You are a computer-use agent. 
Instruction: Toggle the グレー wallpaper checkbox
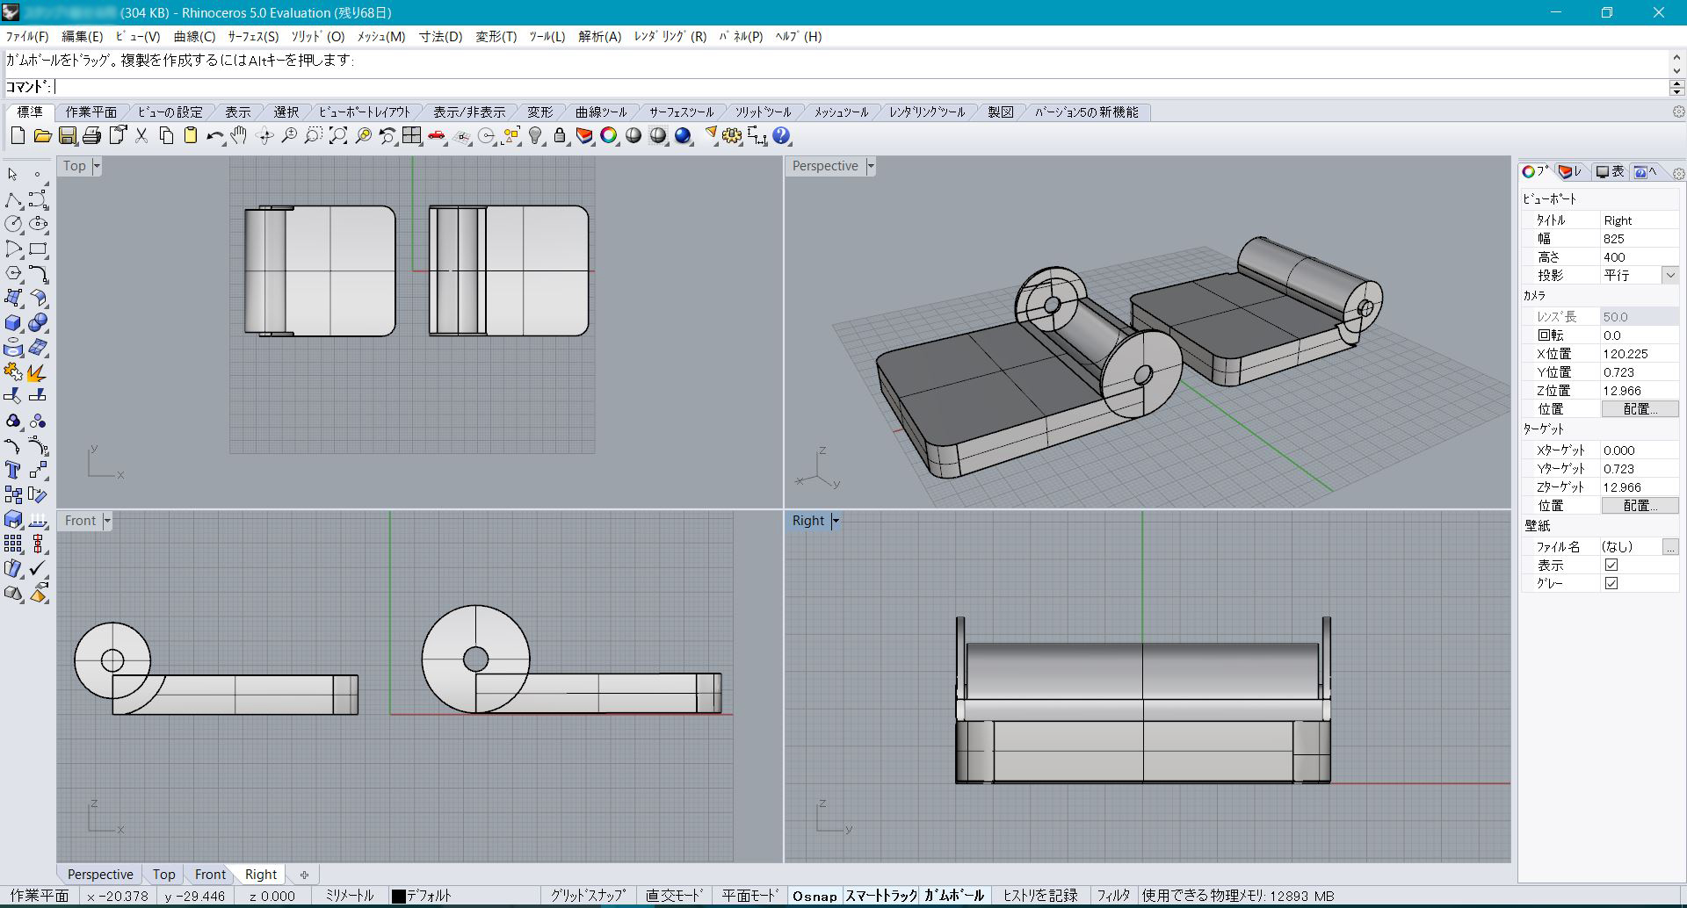click(1611, 583)
